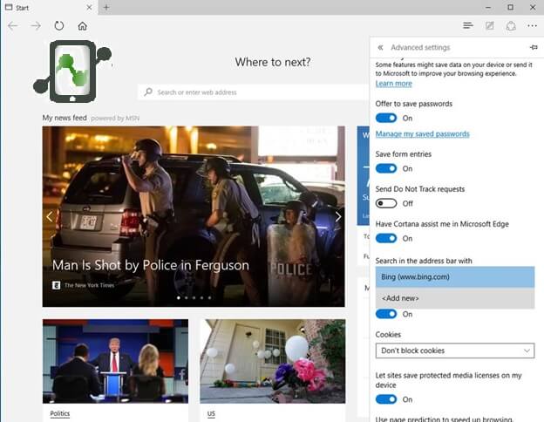Click the 'powered by MSN' text
This screenshot has height=422, width=544.
point(115,119)
